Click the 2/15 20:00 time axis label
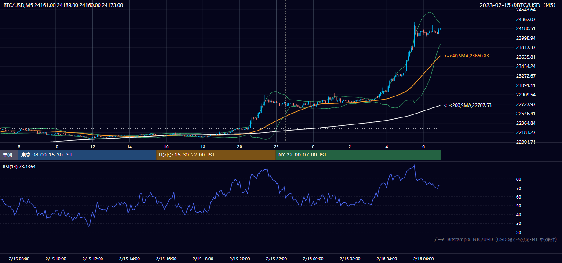 [239, 259]
